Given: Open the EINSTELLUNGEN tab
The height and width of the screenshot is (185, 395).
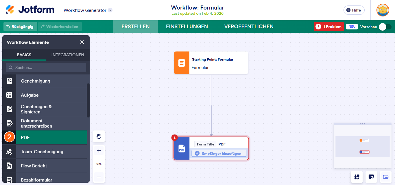Looking at the screenshot, I should coord(187,26).
